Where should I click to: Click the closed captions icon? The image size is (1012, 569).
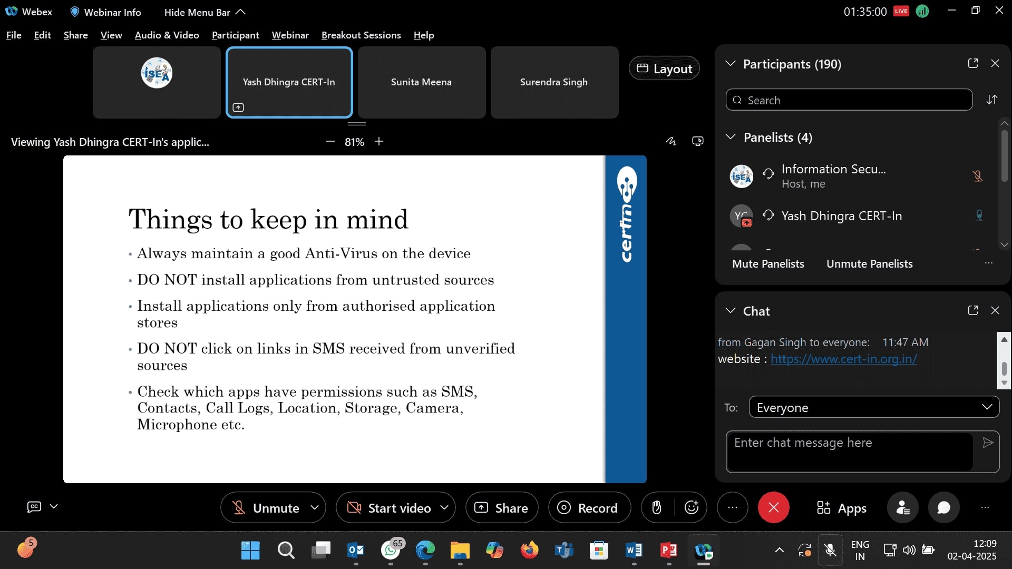click(x=34, y=506)
